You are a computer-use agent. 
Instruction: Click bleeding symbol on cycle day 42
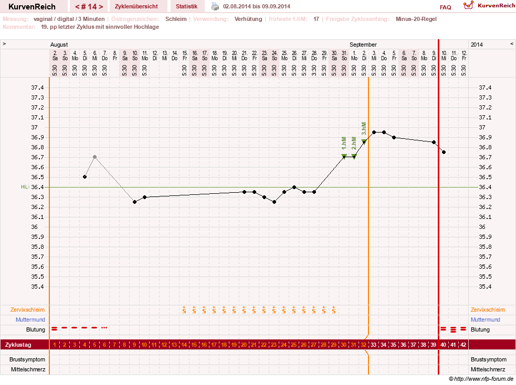pyautogui.click(x=464, y=328)
